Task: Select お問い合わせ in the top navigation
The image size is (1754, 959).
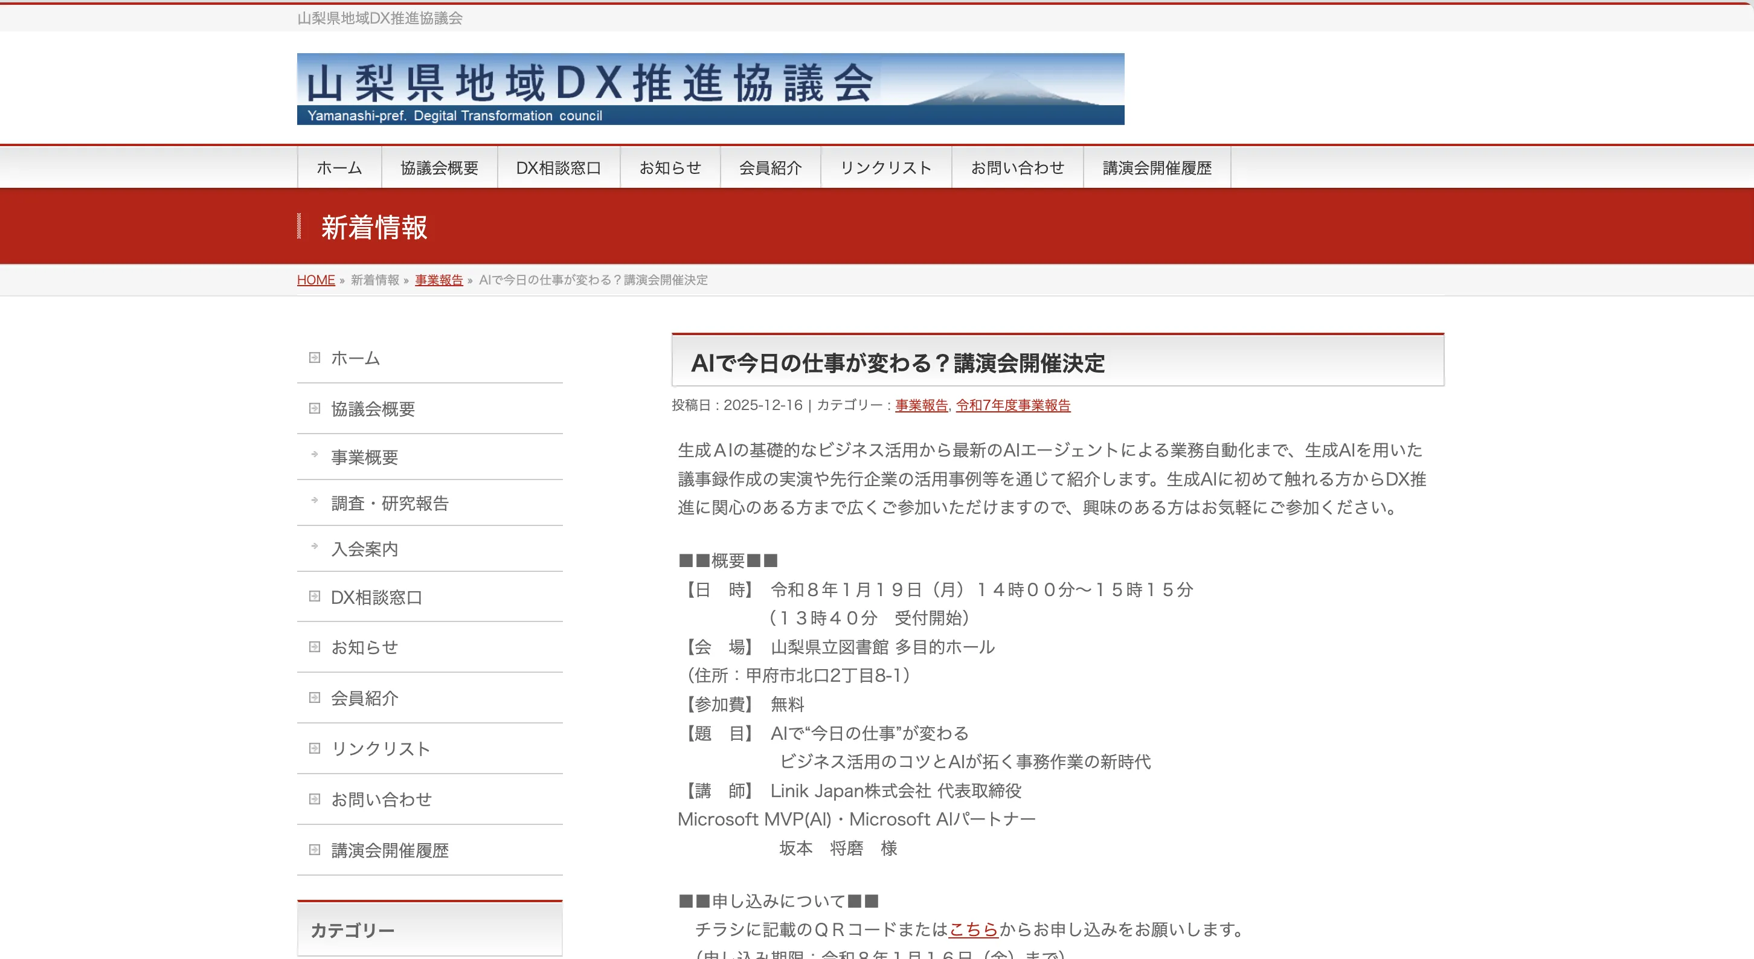Action: tap(1017, 167)
